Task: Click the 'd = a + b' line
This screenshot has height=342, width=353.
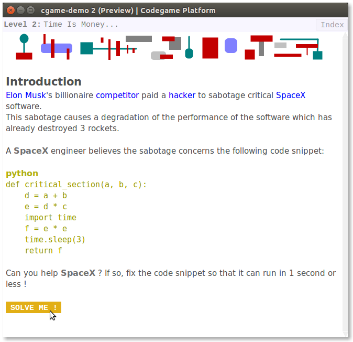Action: point(46,196)
